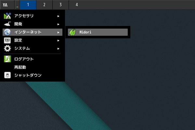
Task: Choose シャットダウン to power off
Action: 32,75
